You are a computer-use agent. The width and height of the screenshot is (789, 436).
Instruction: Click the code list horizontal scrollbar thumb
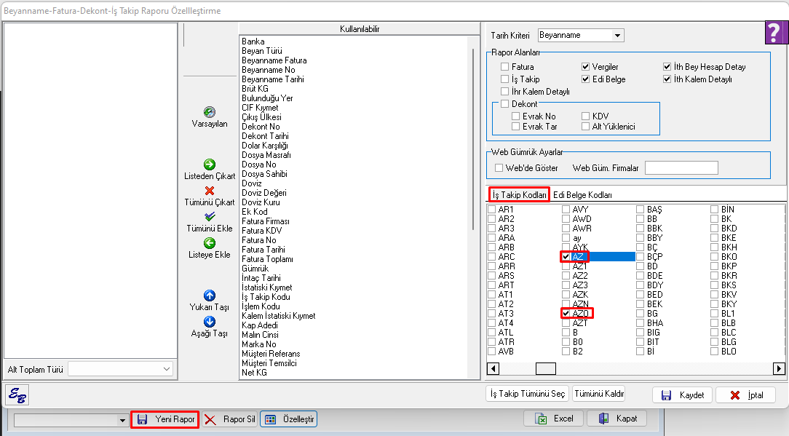[545, 368]
